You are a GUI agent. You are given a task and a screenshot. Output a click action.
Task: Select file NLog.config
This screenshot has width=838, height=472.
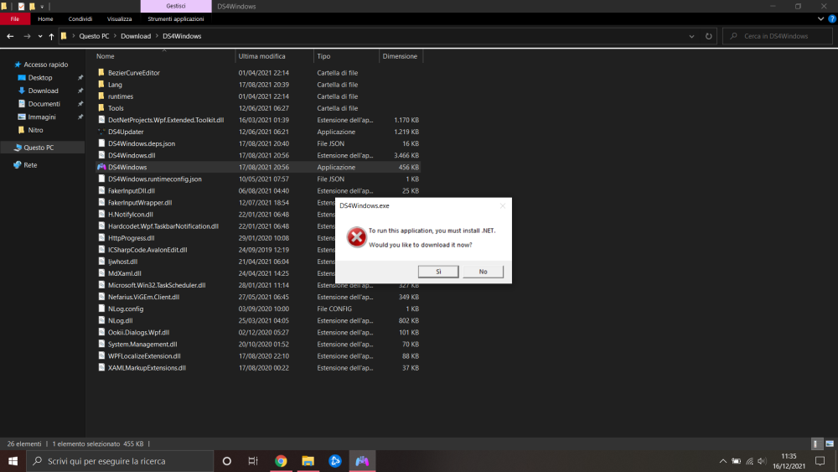[126, 309]
